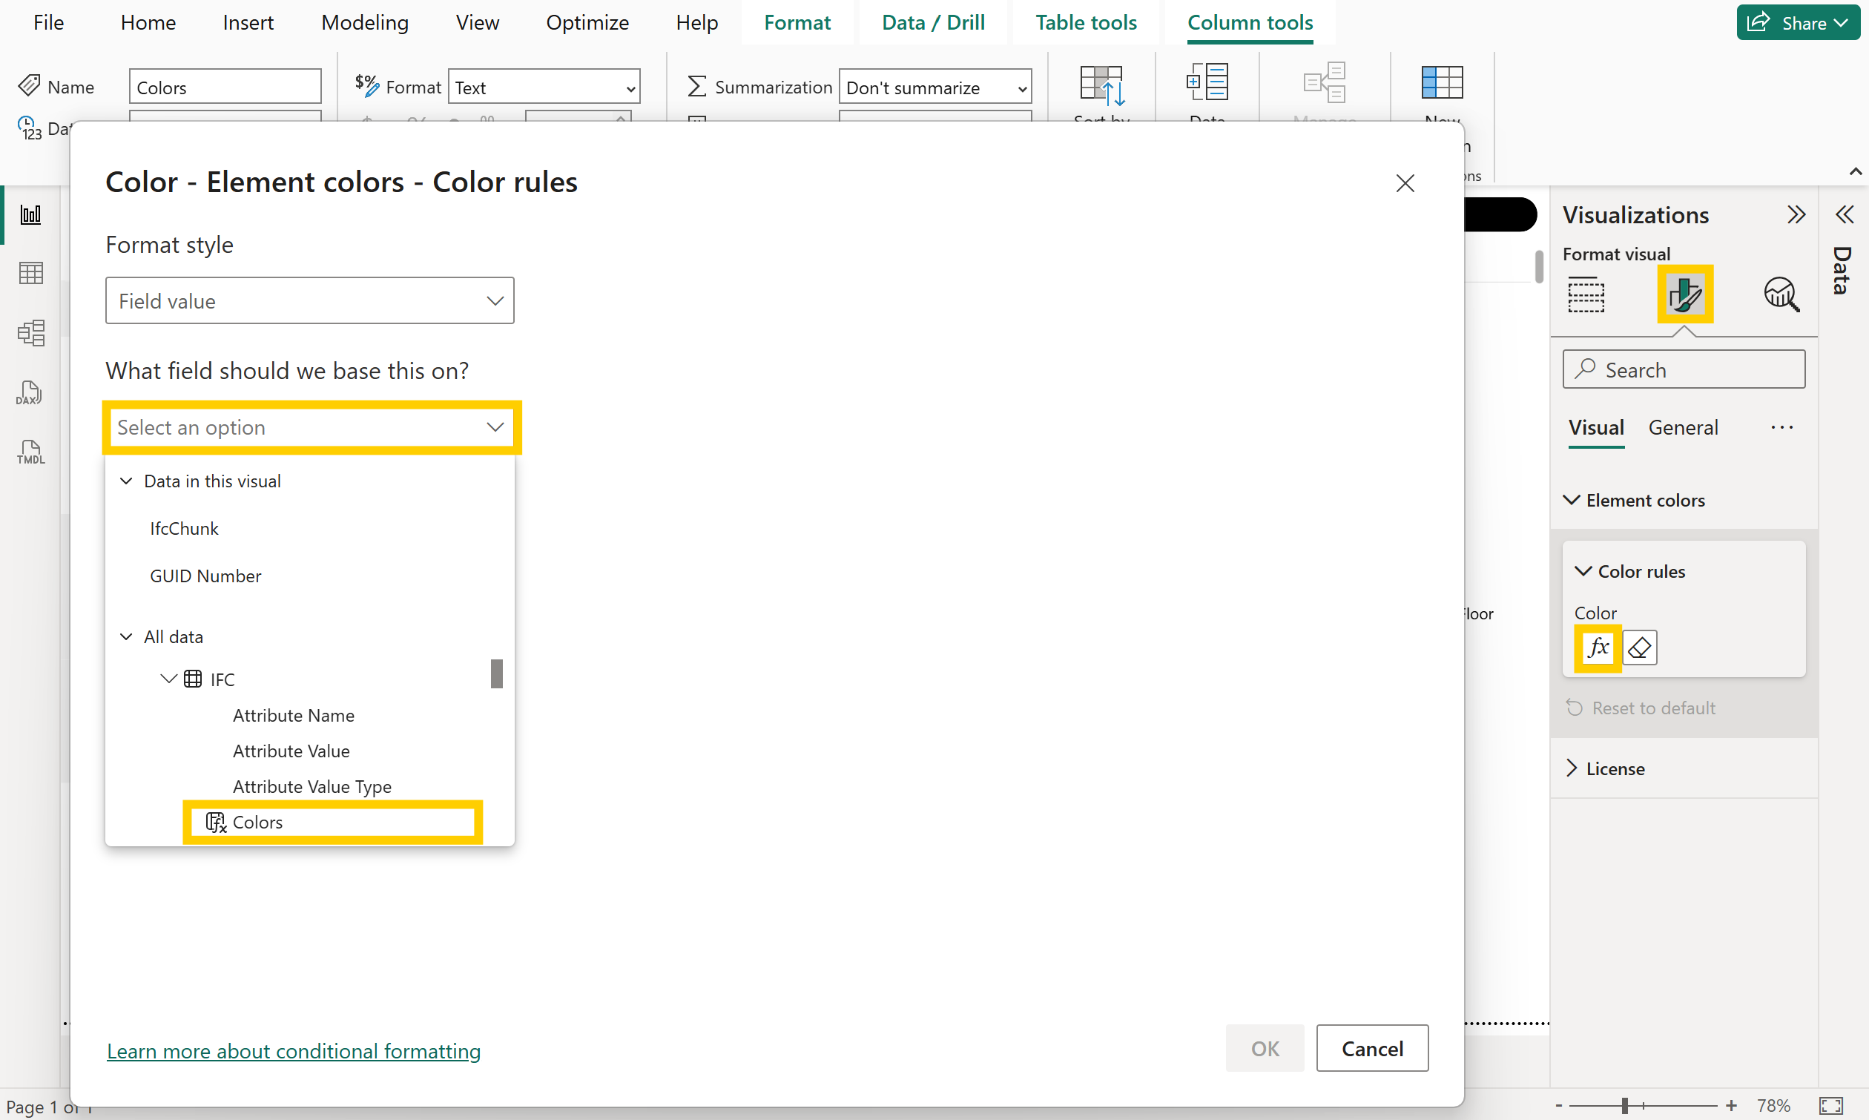Switch to the General tab in Format visual
The image size is (1869, 1120).
(x=1683, y=426)
